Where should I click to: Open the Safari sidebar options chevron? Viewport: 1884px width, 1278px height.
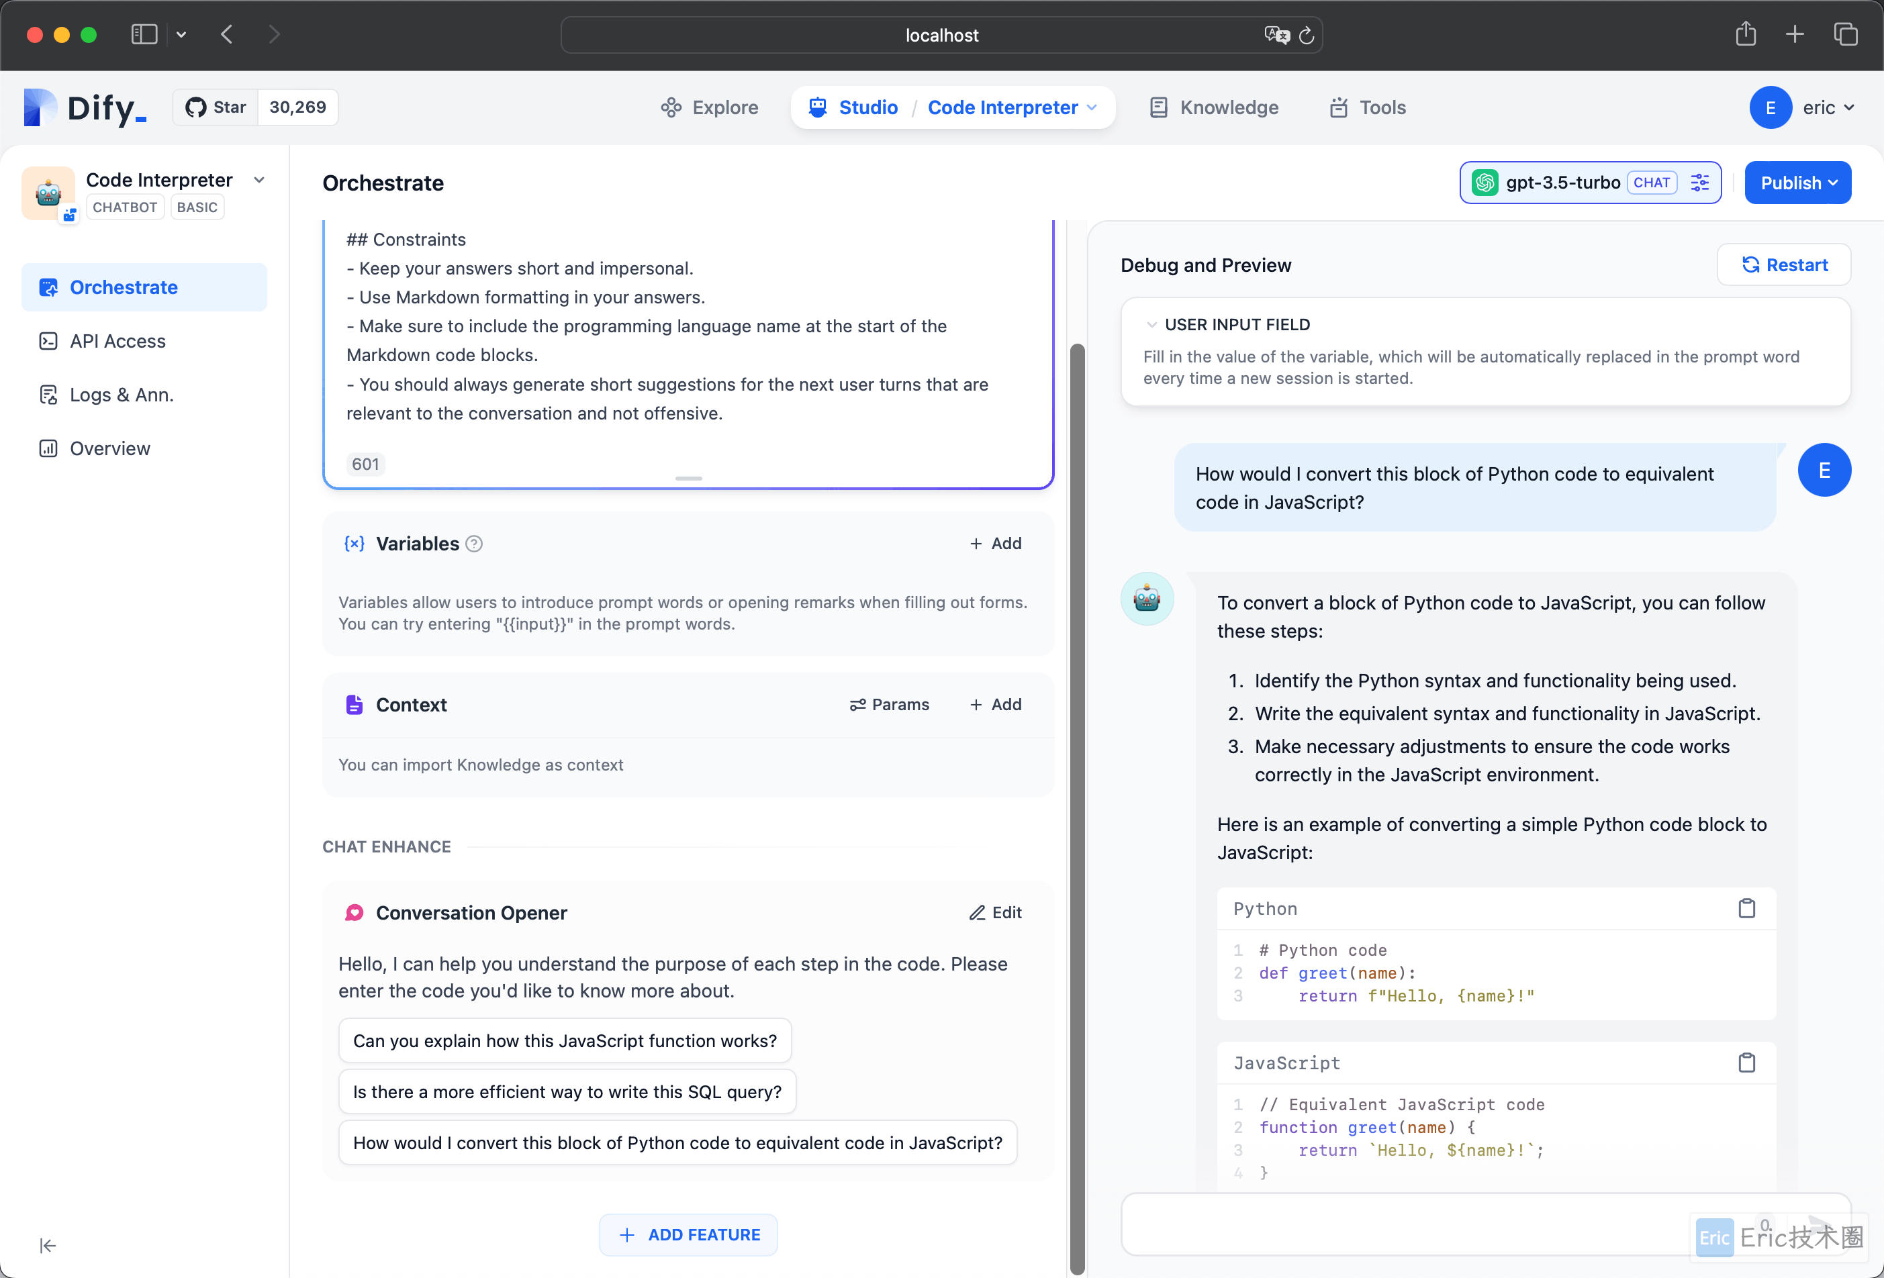tap(181, 35)
